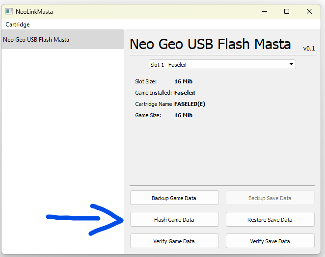Close the NeoLinkMasta window

tap(309, 11)
